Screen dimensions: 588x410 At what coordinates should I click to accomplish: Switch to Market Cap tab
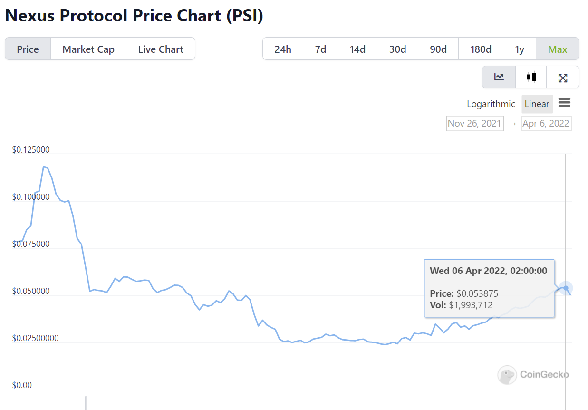(x=88, y=49)
